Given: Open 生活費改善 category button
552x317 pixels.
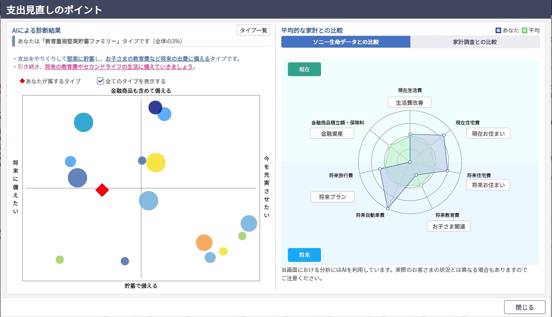Looking at the screenshot, I should point(409,103).
